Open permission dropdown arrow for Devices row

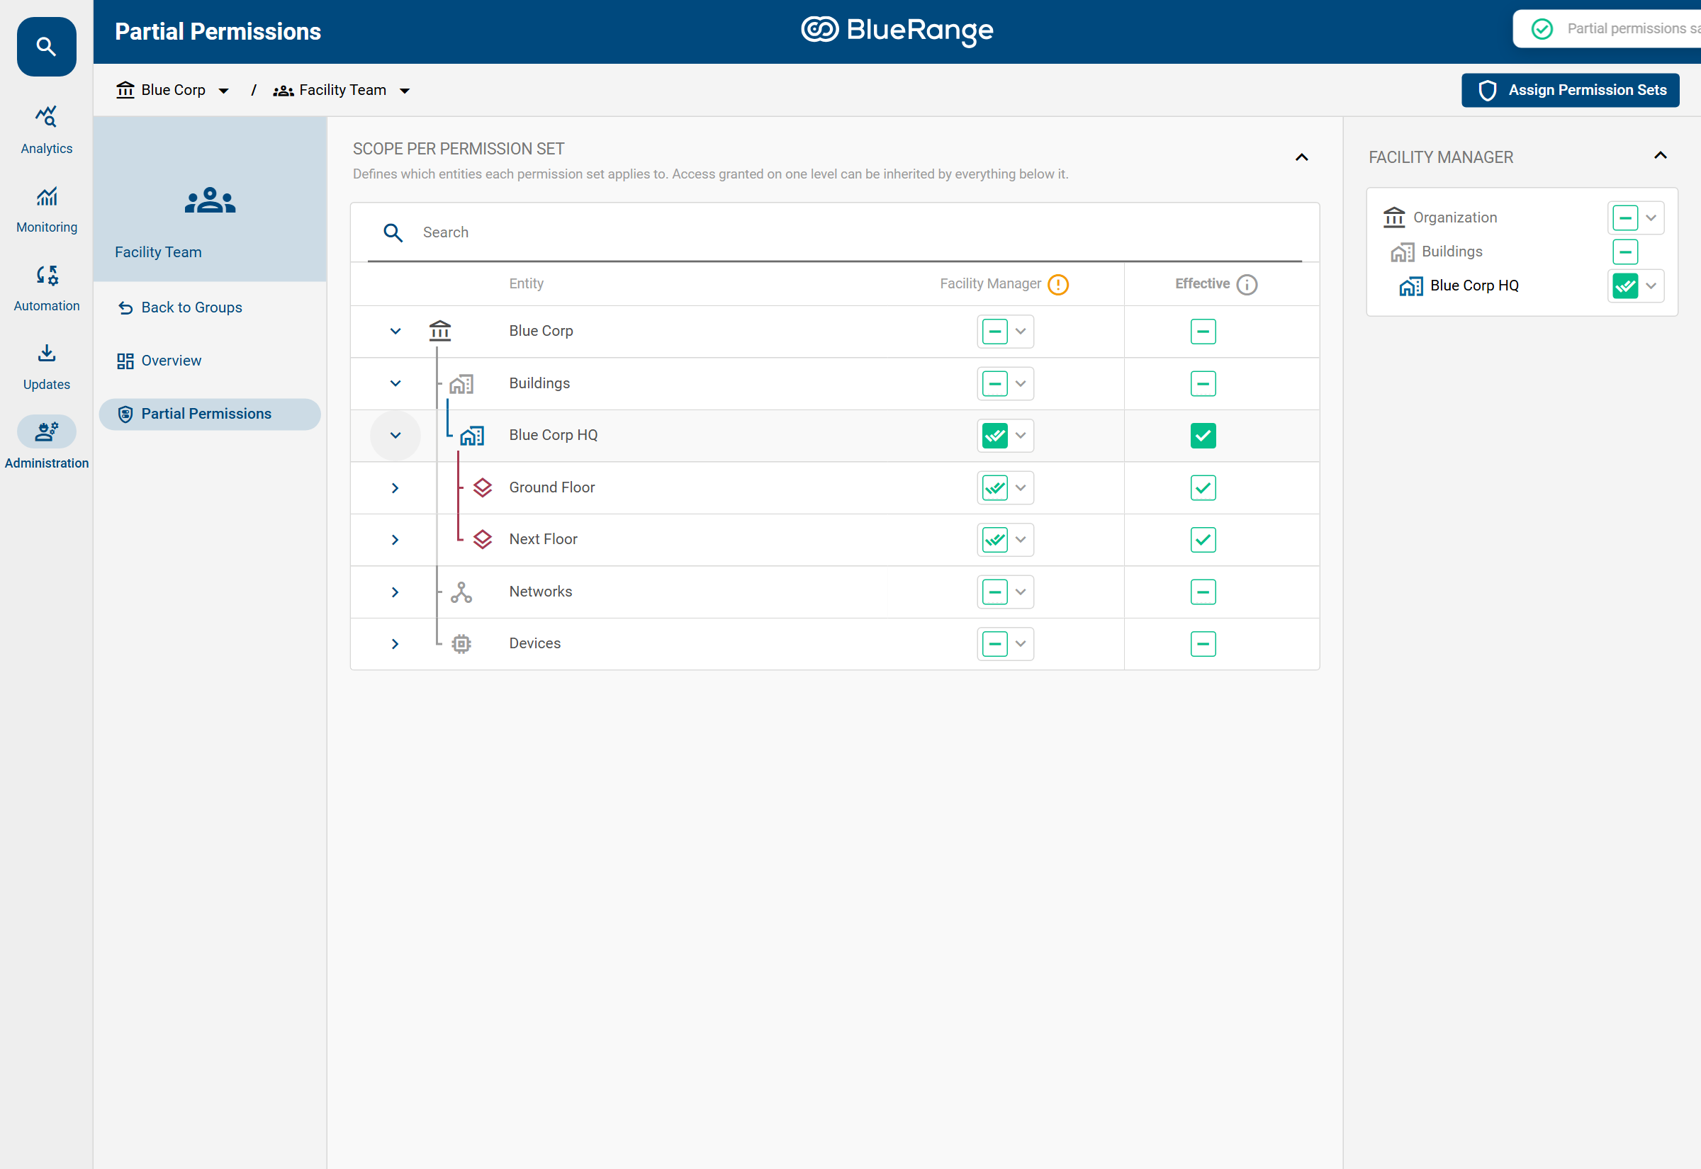pyautogui.click(x=1021, y=644)
